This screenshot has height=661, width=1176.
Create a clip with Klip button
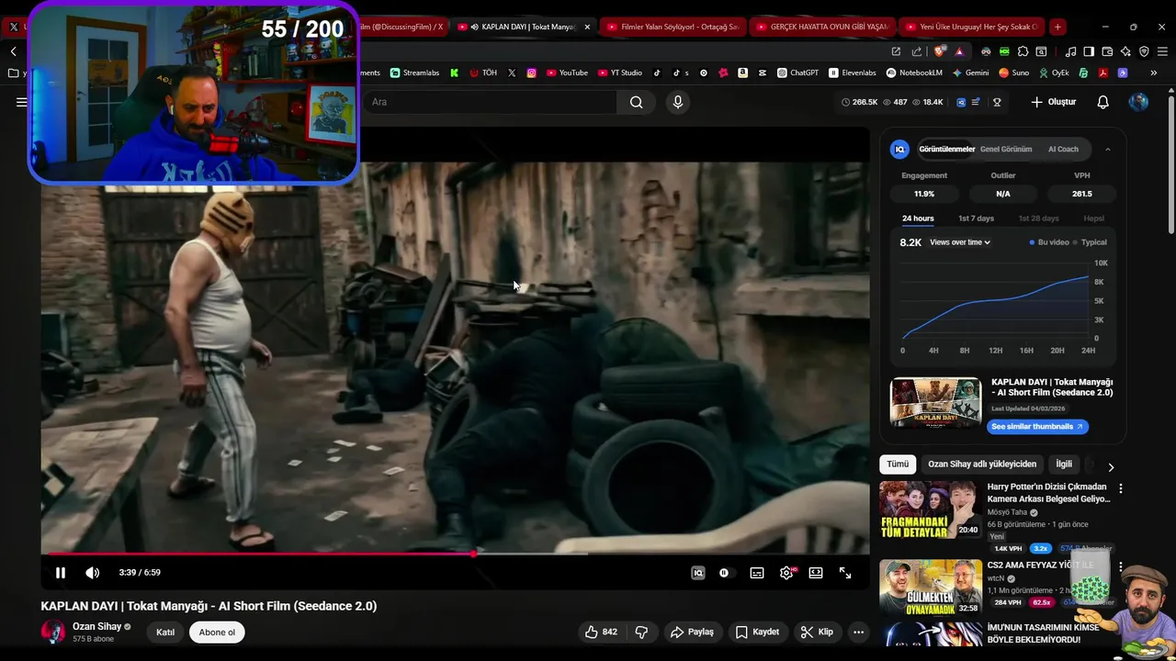tap(817, 632)
